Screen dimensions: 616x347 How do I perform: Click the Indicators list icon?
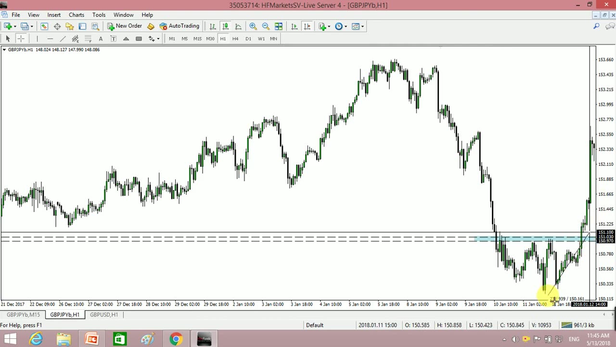(322, 26)
